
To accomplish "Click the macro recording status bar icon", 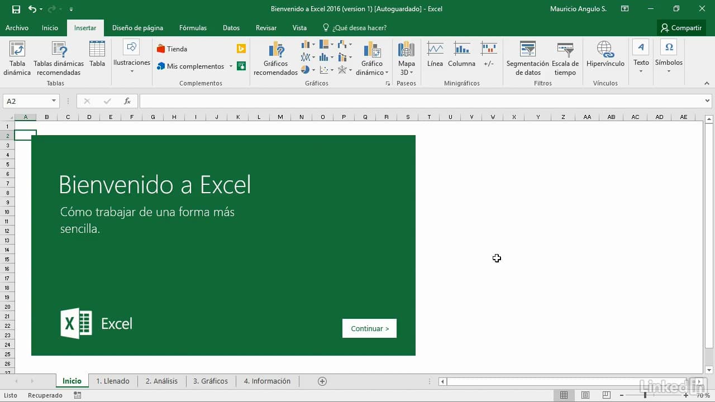I will (x=78, y=395).
